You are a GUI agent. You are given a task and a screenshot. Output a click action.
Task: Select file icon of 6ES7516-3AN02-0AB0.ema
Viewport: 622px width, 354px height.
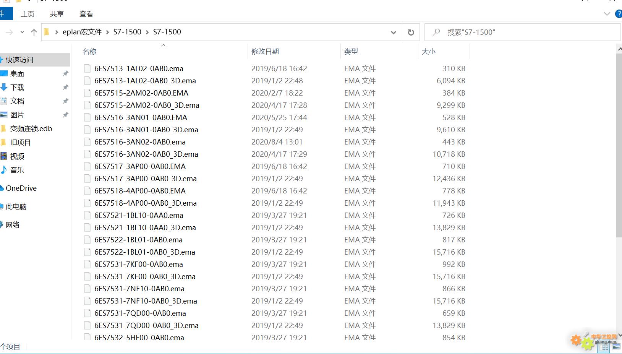(87, 142)
